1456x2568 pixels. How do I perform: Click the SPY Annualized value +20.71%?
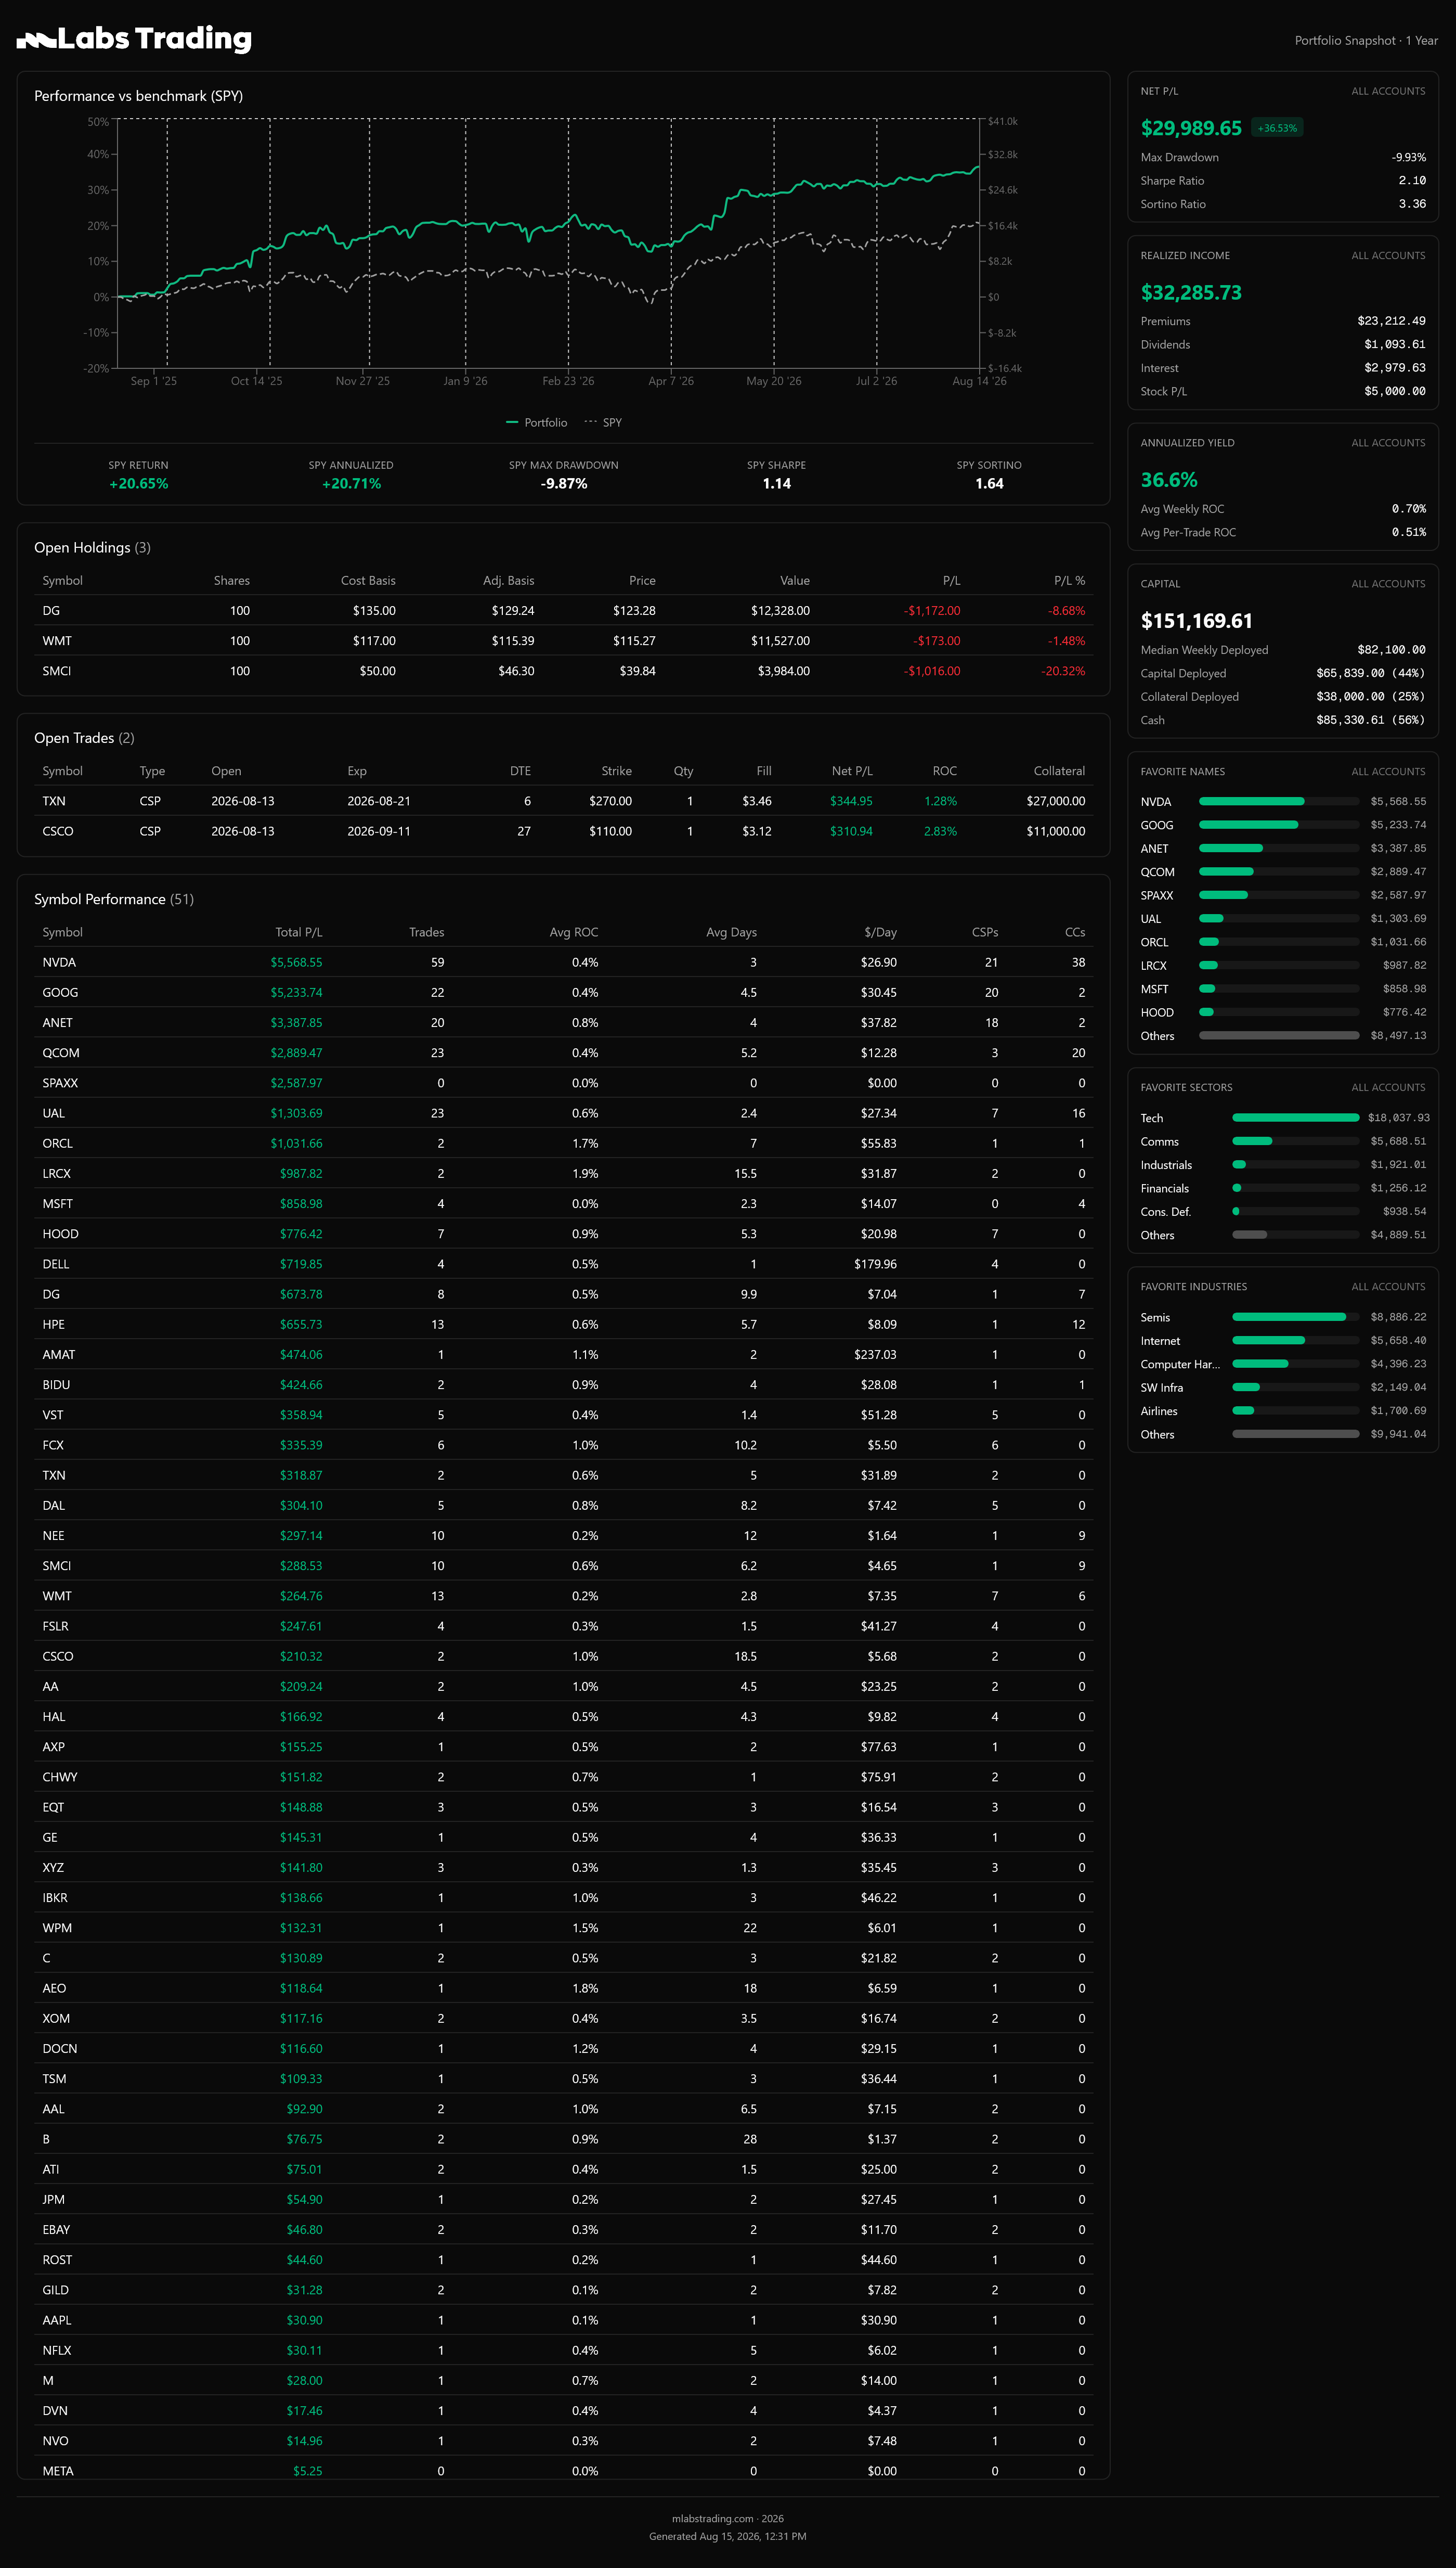click(x=351, y=484)
